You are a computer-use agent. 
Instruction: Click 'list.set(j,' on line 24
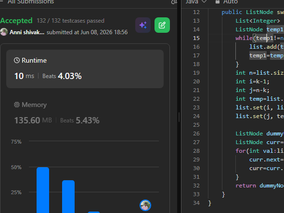254,116
